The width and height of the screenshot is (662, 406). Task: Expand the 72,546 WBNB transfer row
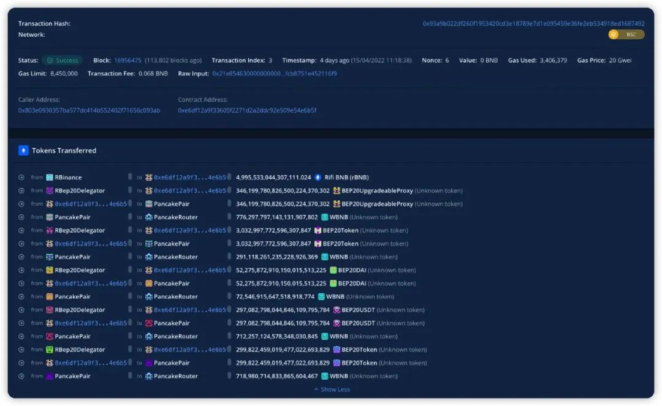point(21,297)
